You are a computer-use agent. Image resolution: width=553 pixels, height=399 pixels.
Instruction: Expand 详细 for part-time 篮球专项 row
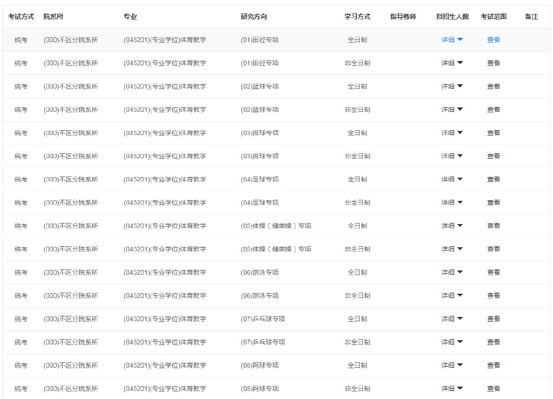pyautogui.click(x=452, y=110)
